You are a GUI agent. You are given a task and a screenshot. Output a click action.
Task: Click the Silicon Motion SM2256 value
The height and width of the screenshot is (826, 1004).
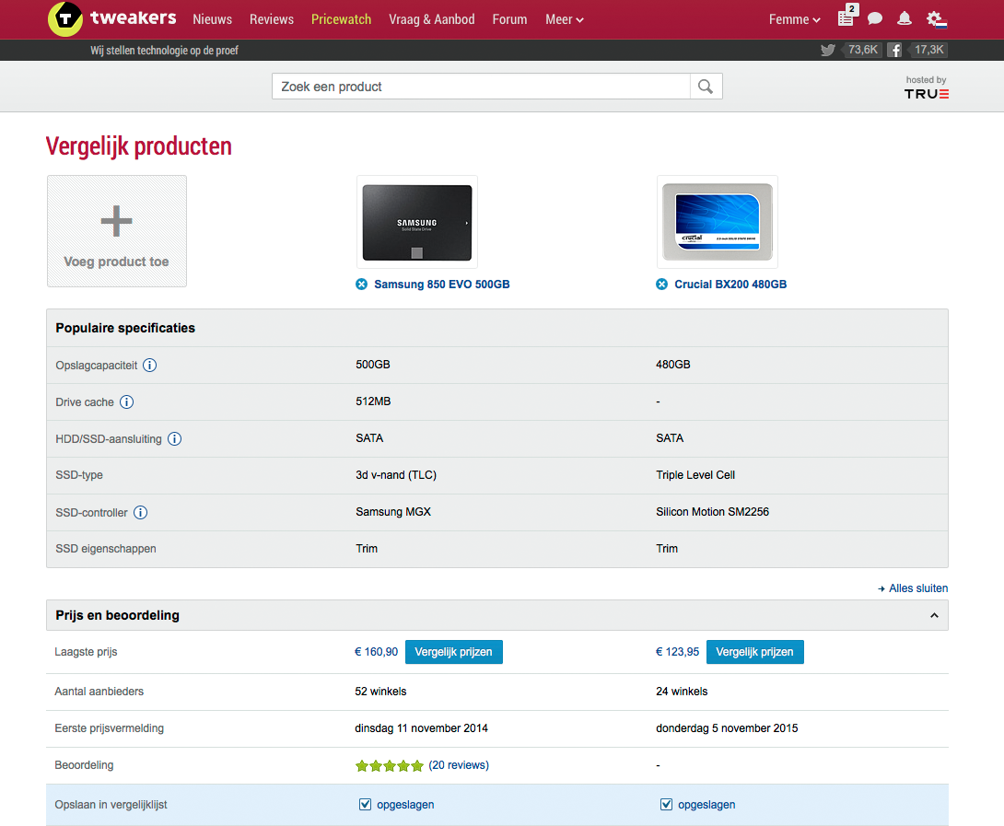point(713,512)
